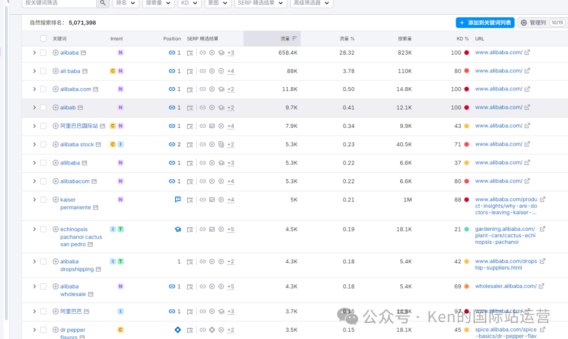The width and height of the screenshot is (568, 339).
Task: Click the blue diamond icon in 'dr pepper flavors' row
Action: click(178, 330)
